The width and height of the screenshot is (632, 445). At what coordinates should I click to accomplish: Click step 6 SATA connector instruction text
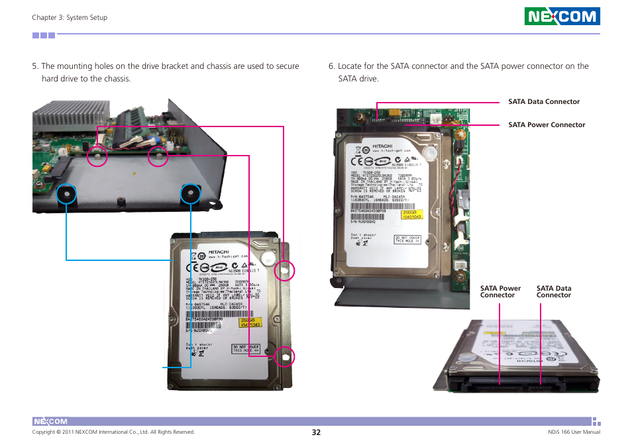click(458, 72)
